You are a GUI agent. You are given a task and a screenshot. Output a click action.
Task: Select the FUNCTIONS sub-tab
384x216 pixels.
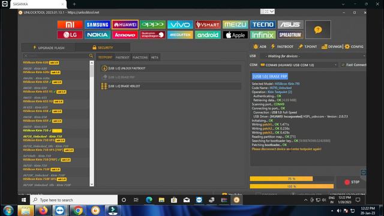point(140,58)
